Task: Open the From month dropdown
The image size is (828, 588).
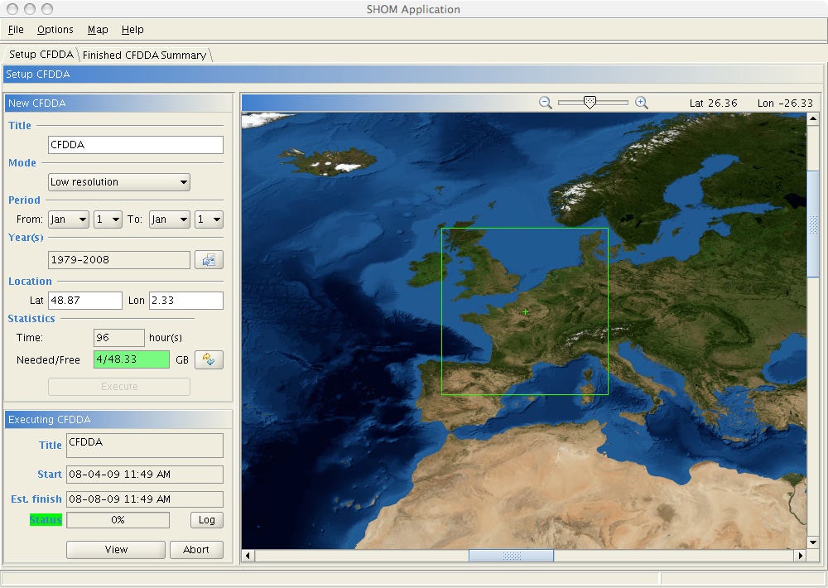Action: pos(68,219)
